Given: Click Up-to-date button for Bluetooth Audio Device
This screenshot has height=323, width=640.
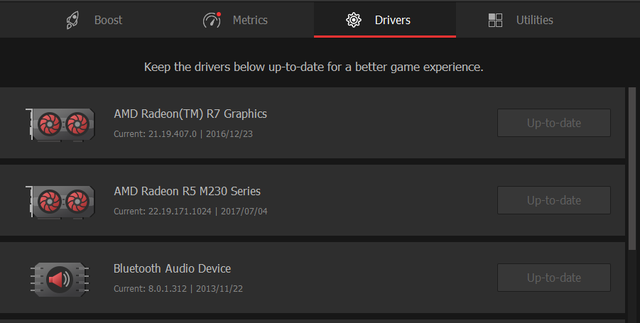Looking at the screenshot, I should coord(554,278).
